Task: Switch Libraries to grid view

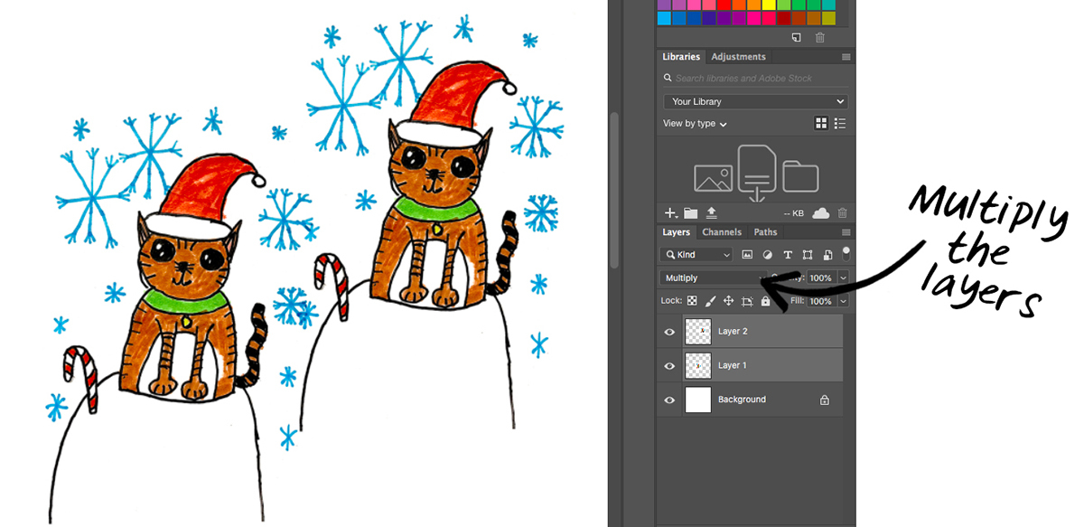Action: click(x=821, y=123)
